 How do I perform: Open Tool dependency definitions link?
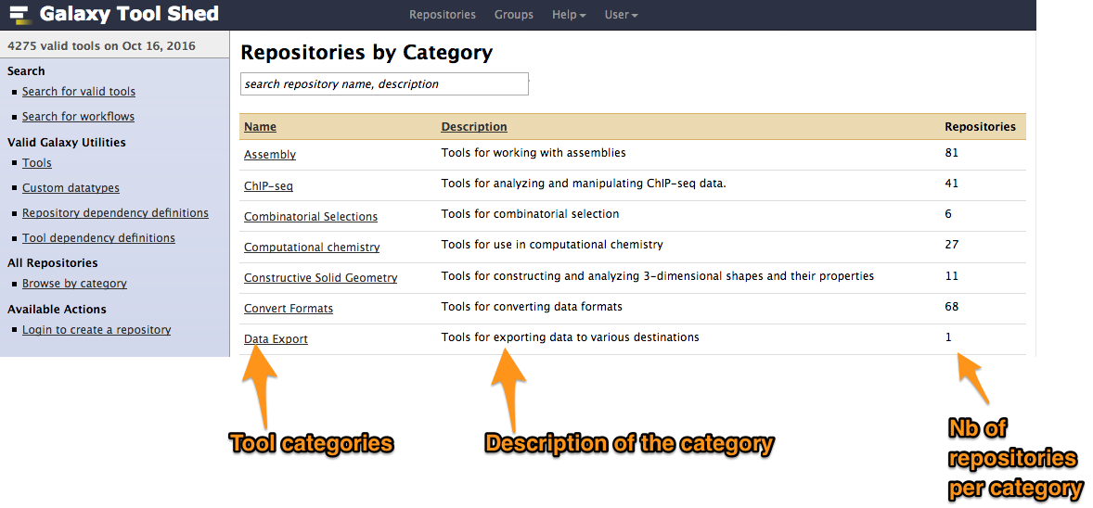(x=98, y=238)
